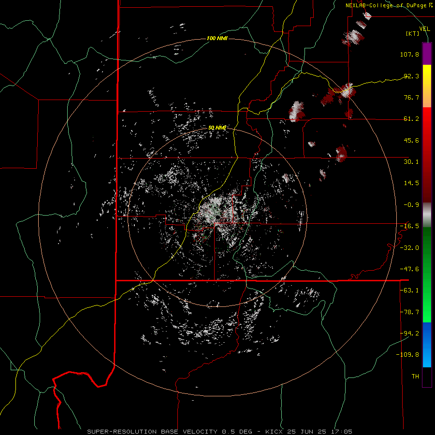Click the Super-Resolution Base Velocity caption text
This screenshot has width=435, height=435.
(x=220, y=432)
